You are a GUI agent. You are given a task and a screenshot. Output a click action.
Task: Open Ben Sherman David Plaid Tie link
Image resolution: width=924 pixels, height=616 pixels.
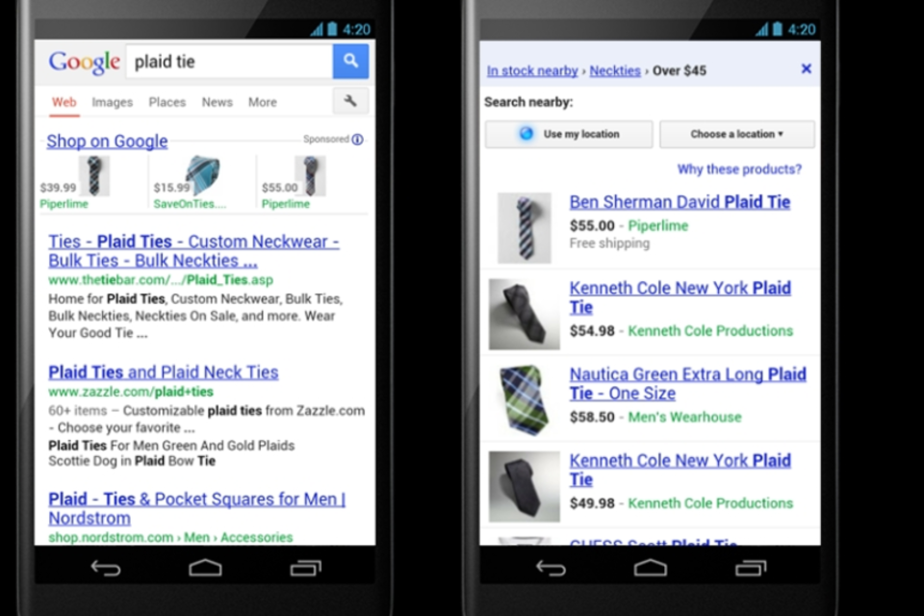(x=680, y=202)
